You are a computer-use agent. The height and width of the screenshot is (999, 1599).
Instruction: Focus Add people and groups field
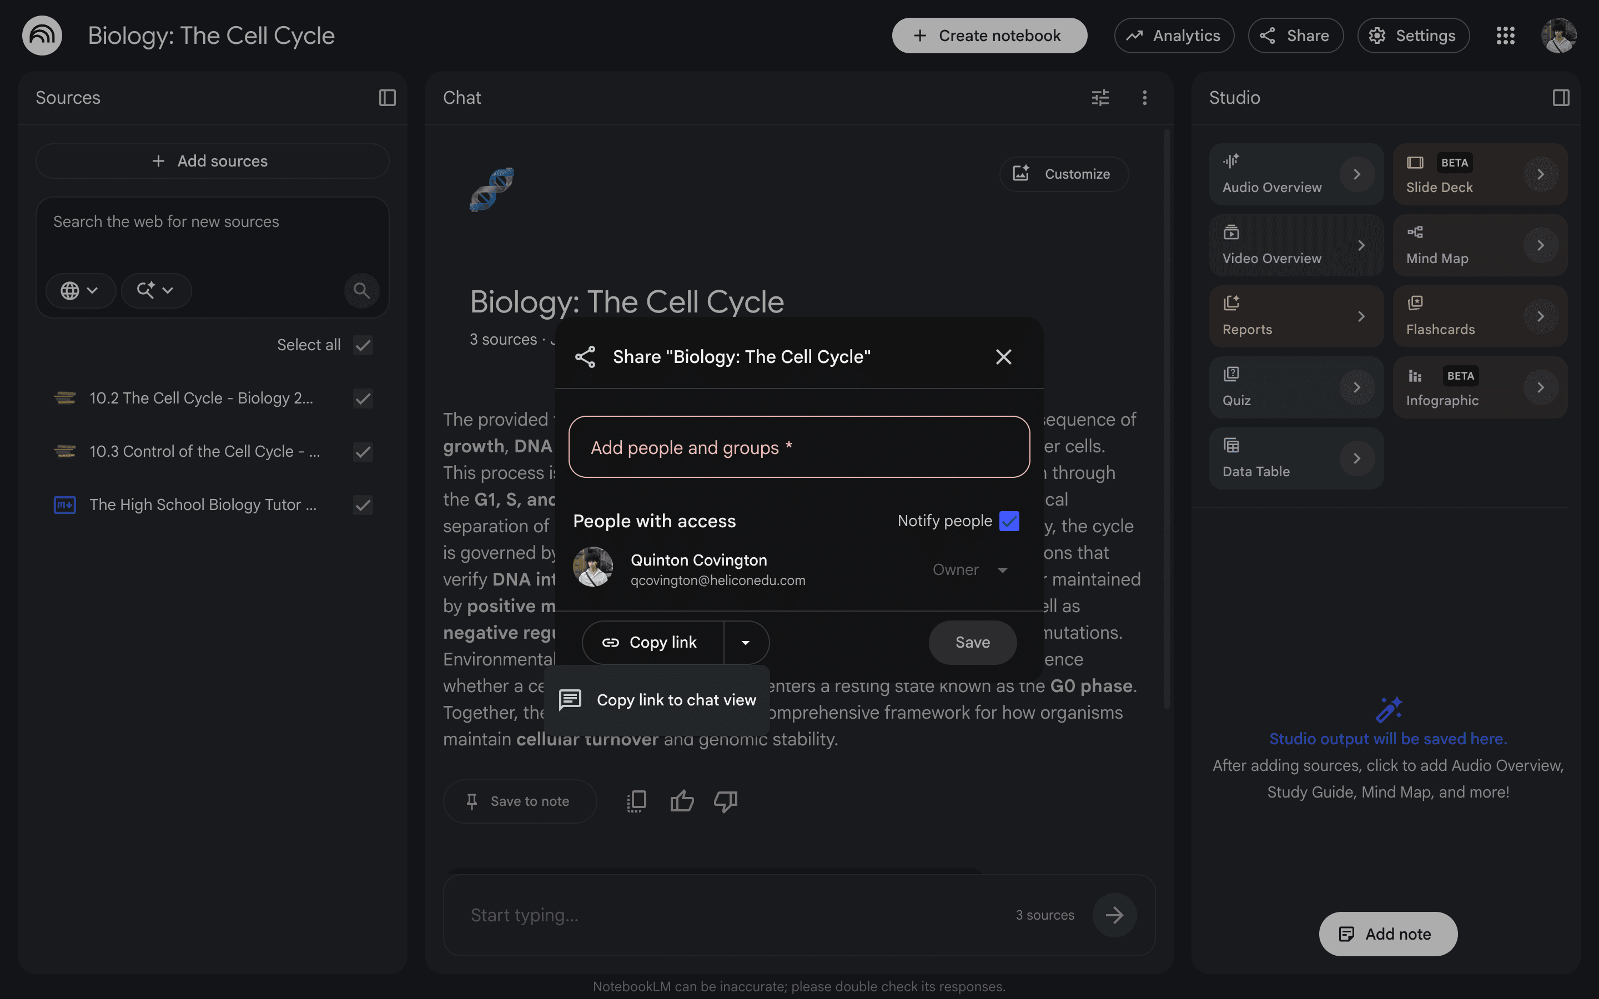[x=799, y=447]
